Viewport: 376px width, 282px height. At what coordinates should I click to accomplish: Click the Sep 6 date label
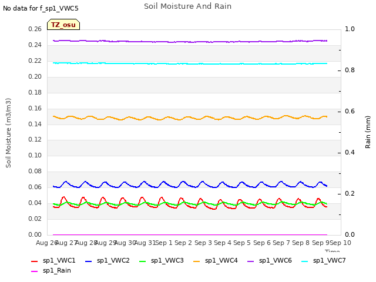tap(261, 243)
